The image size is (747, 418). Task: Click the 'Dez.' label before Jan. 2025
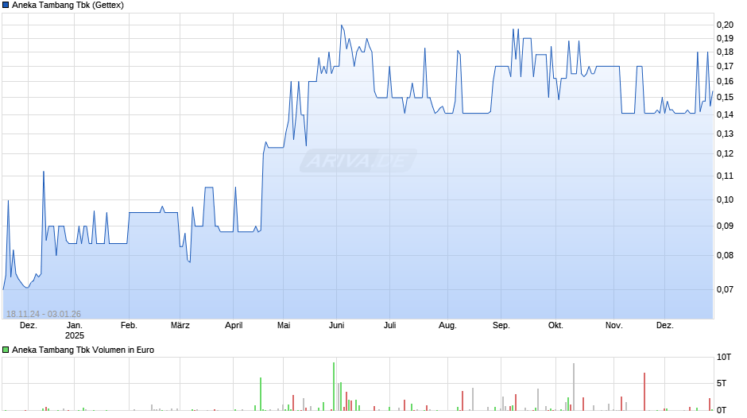pos(28,326)
